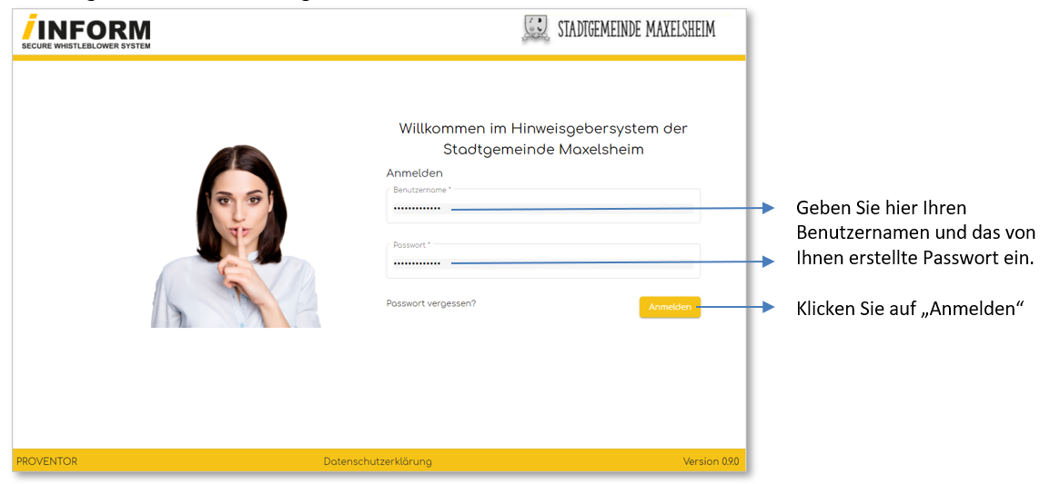Click the arrowhead pointing from Benutzername field
1060x484 pixels.
[x=768, y=208]
